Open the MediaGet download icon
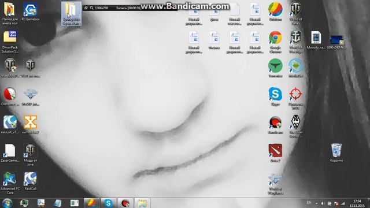Screen dimensions: 370x208 295,68
